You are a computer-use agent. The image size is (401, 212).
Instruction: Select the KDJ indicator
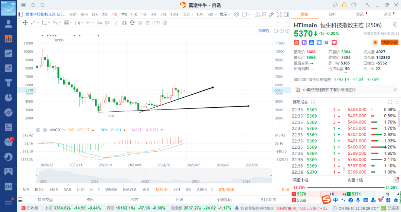(x=177, y=189)
